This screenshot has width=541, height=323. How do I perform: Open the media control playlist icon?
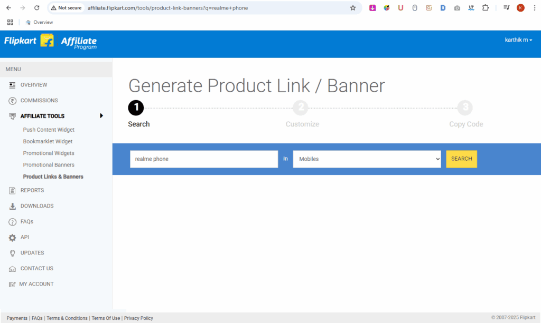click(506, 7)
